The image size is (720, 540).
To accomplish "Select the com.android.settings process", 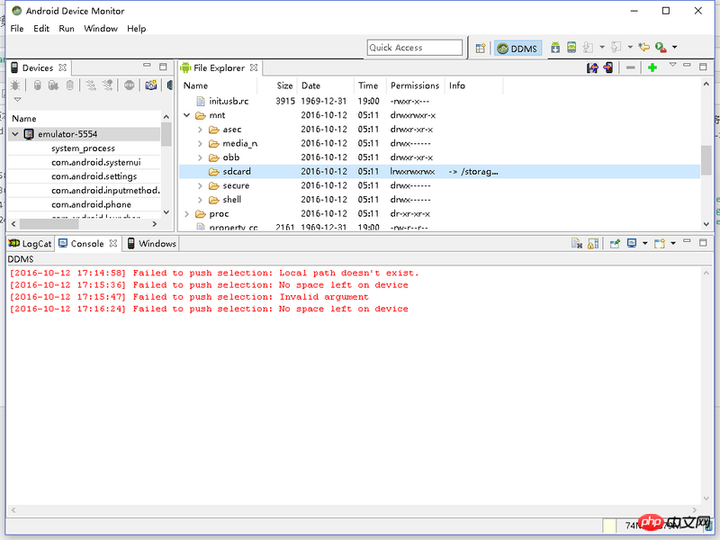I will click(x=94, y=176).
